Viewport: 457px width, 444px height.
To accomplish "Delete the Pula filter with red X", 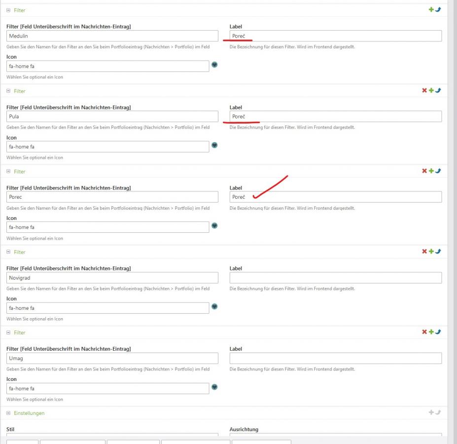I will coord(424,91).
